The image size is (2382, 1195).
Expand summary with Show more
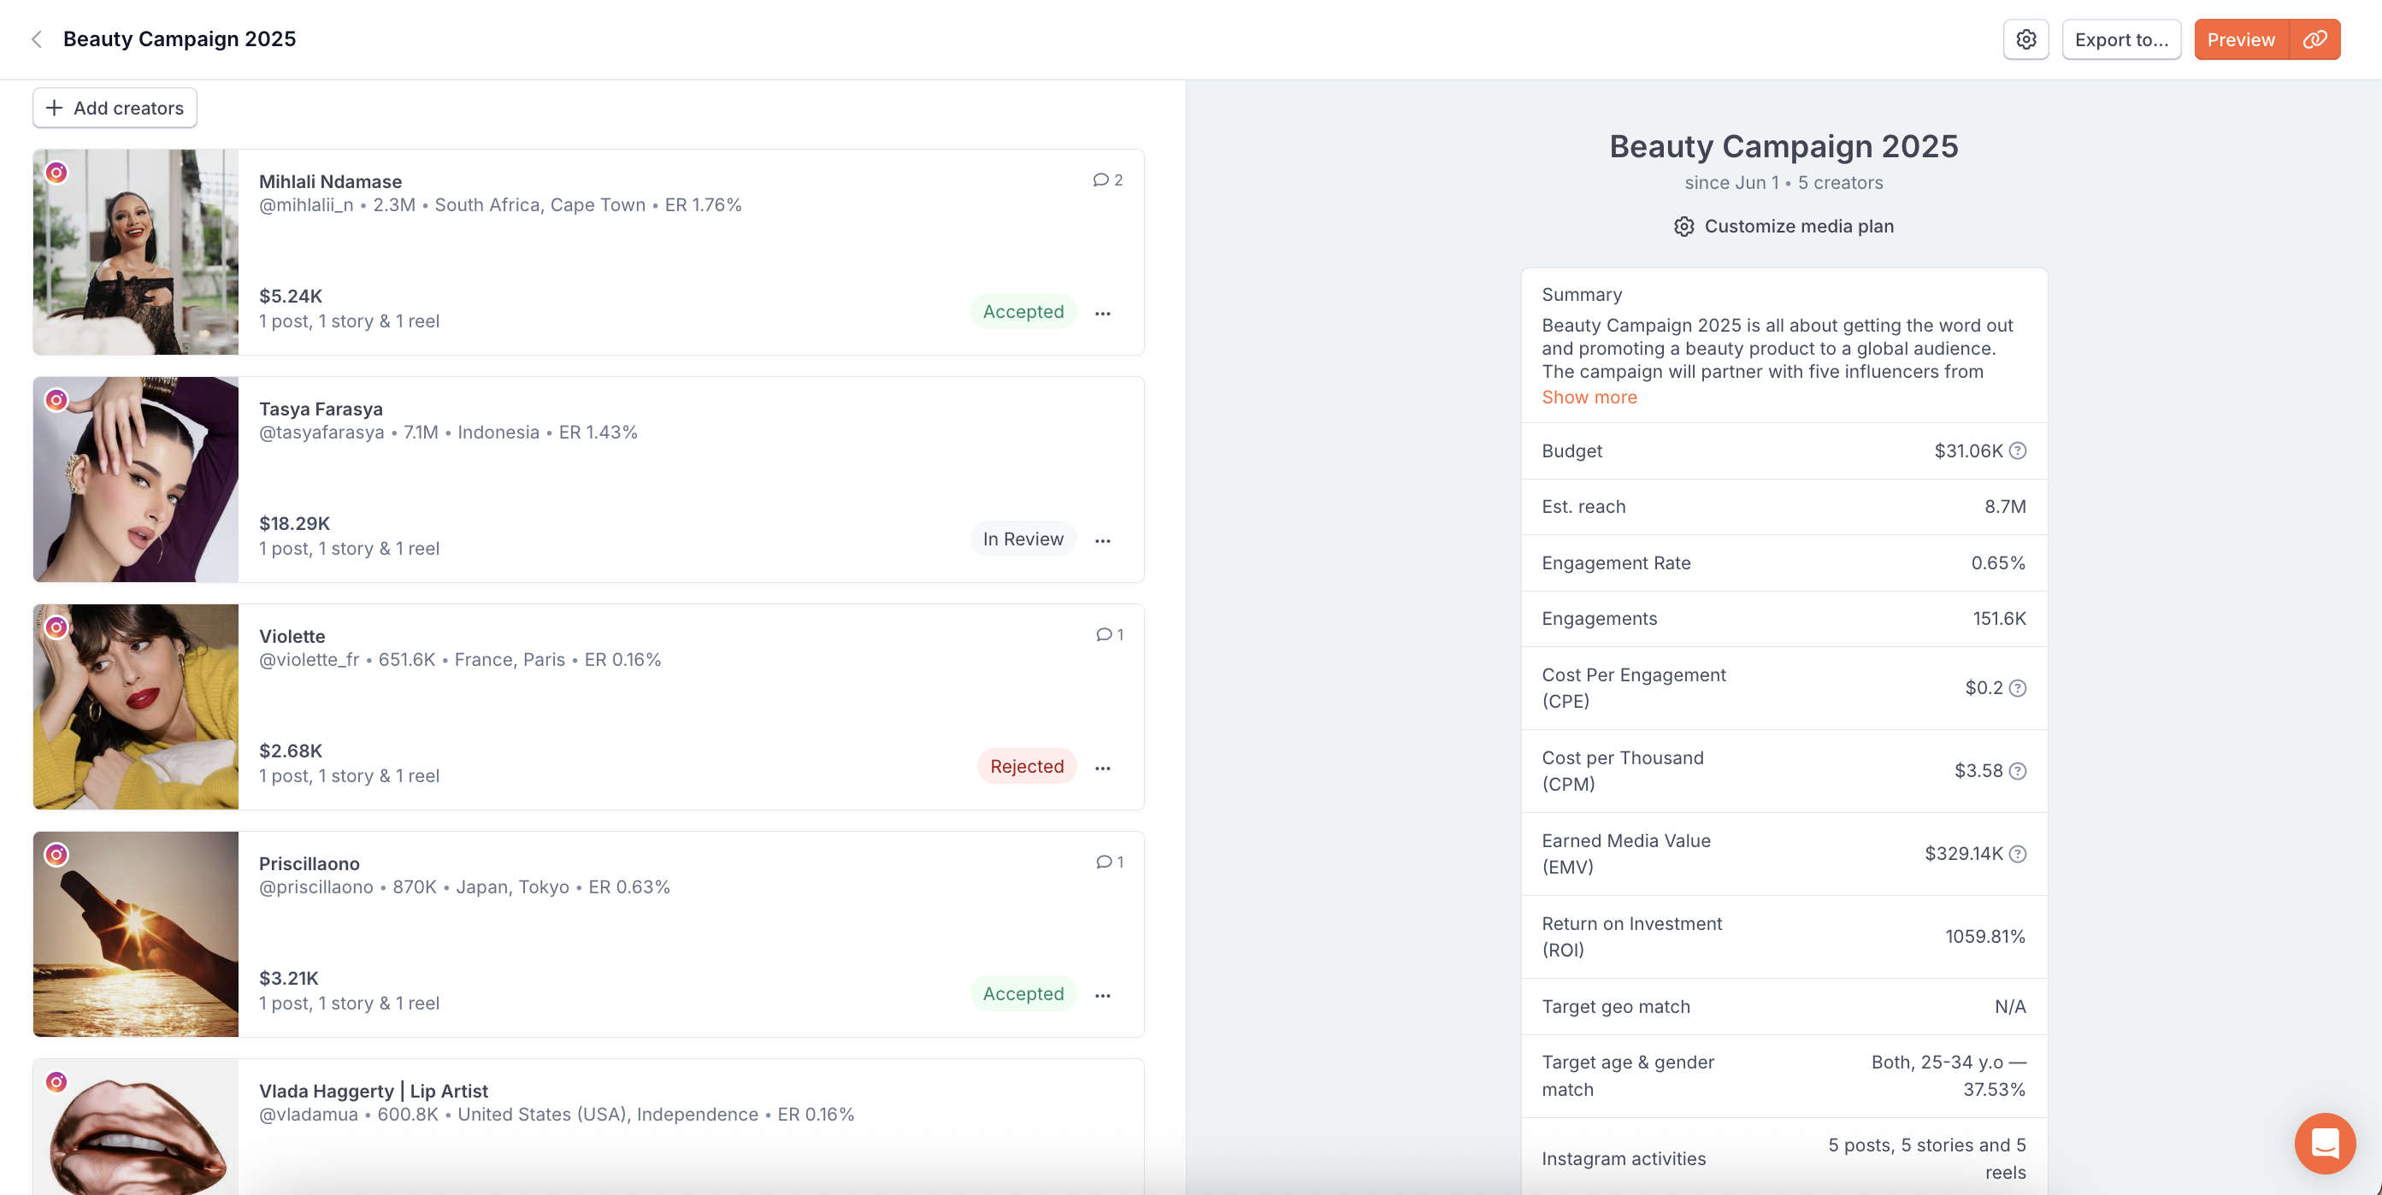point(1589,397)
